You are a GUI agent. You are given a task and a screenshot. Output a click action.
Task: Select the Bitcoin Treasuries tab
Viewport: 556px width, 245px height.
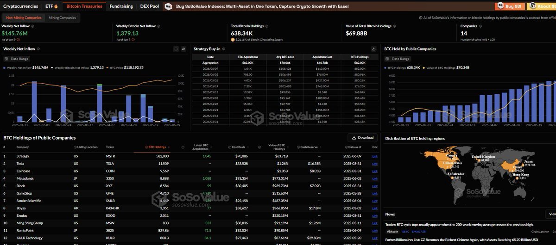(84, 6)
